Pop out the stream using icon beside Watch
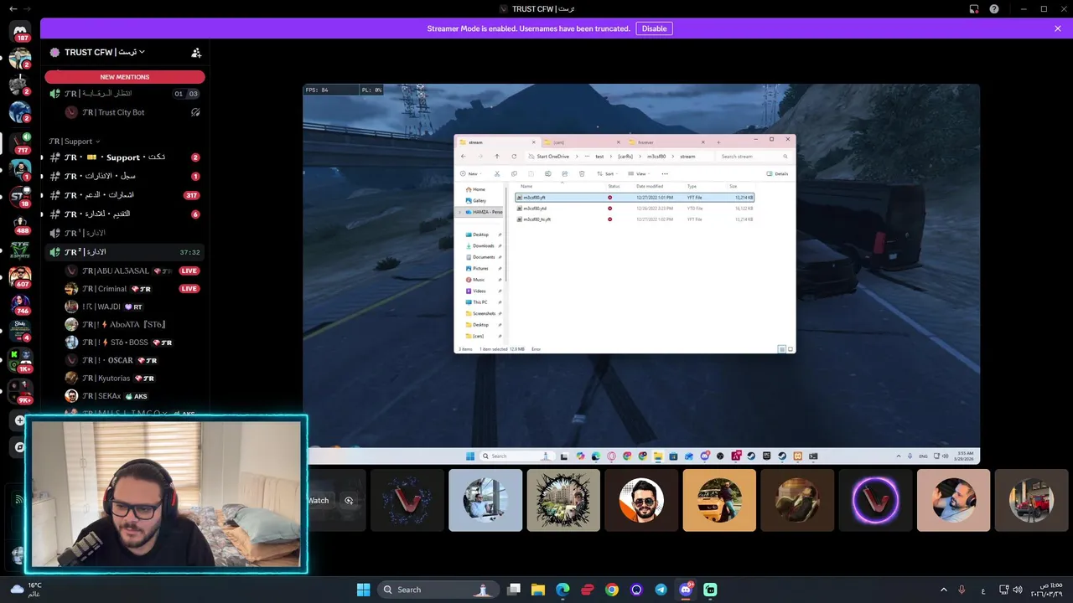 coord(349,501)
